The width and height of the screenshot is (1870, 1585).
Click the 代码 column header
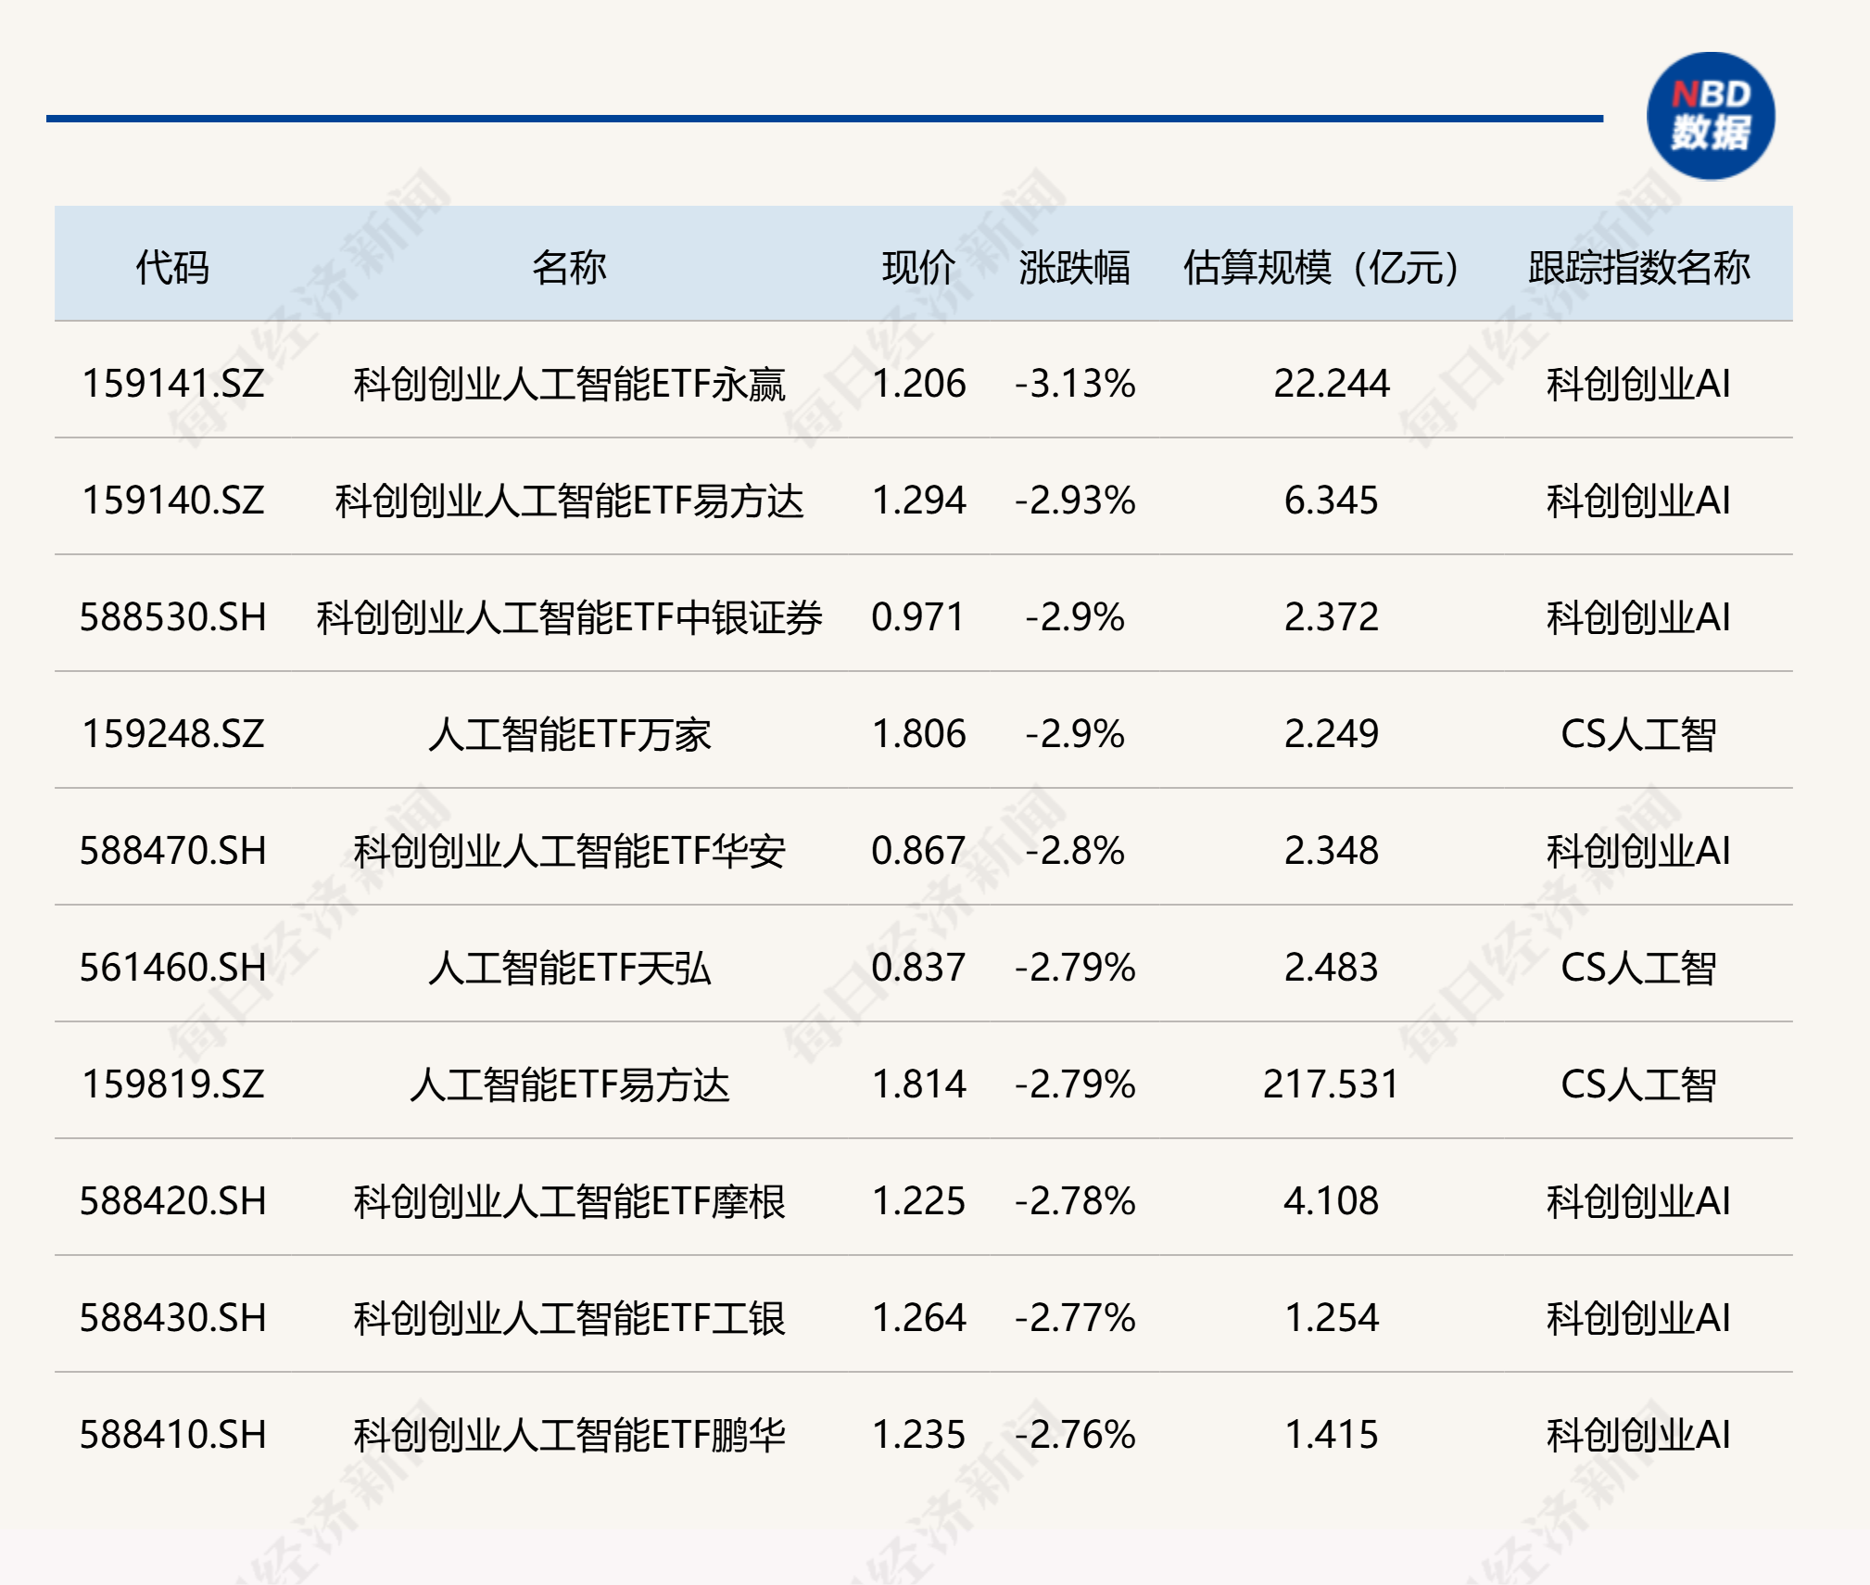tap(172, 268)
